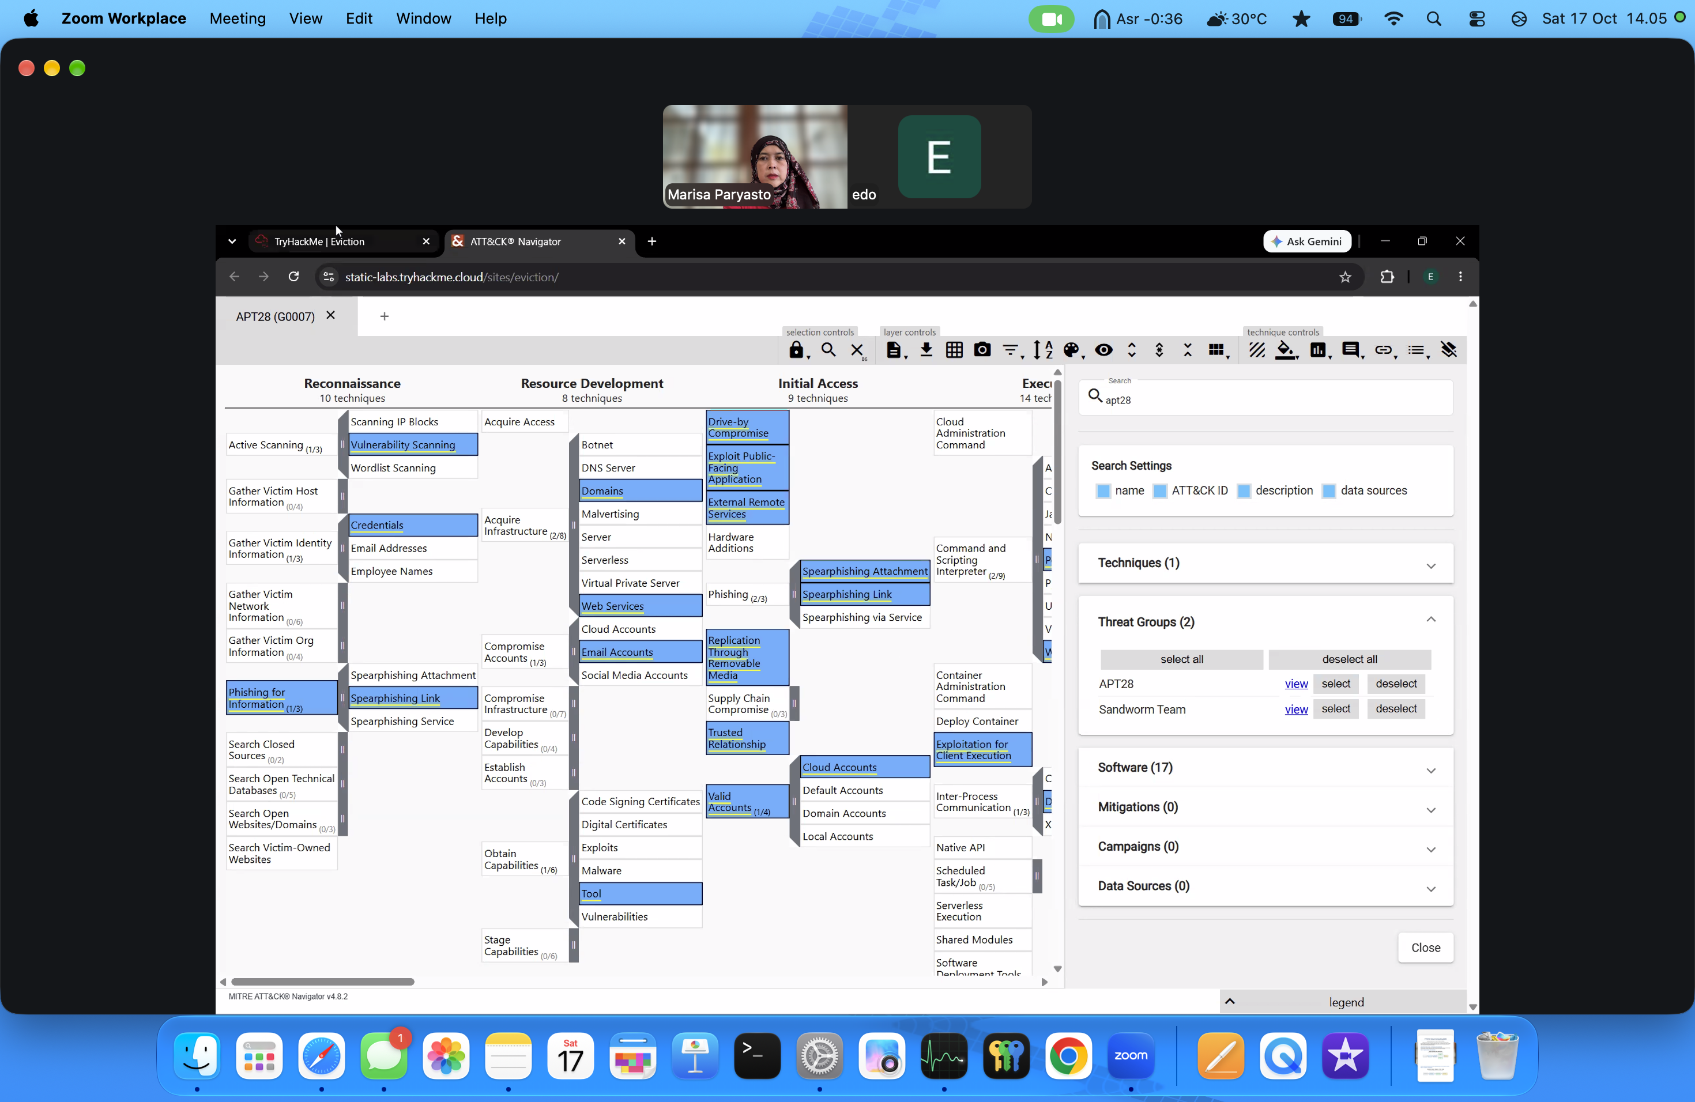1695x1102 pixels.
Task: Expand the Software (17) section
Action: pyautogui.click(x=1265, y=767)
